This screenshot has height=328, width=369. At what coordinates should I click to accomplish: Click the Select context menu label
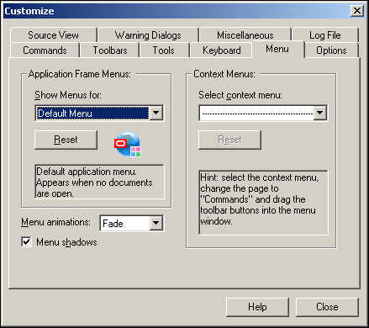click(x=240, y=95)
